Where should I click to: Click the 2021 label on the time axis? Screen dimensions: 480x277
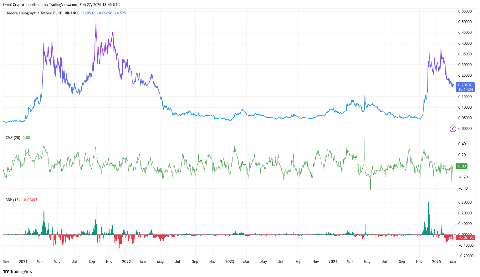pyautogui.click(x=23, y=262)
